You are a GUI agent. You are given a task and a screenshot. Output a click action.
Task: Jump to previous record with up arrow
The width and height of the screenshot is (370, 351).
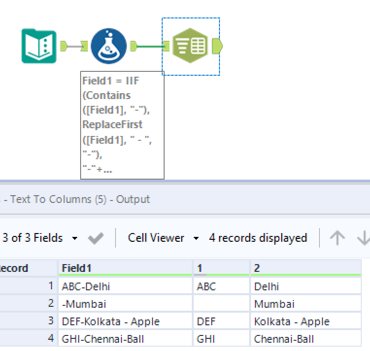click(x=337, y=238)
